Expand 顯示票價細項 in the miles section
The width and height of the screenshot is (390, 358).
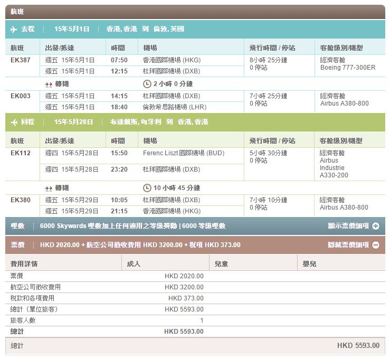click(x=349, y=226)
